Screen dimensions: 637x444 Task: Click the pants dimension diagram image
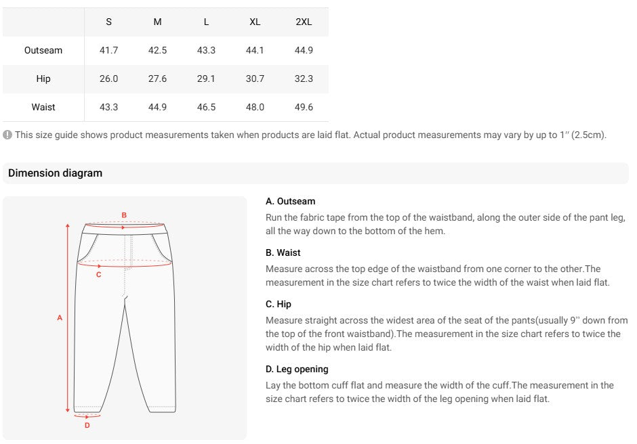click(125, 318)
